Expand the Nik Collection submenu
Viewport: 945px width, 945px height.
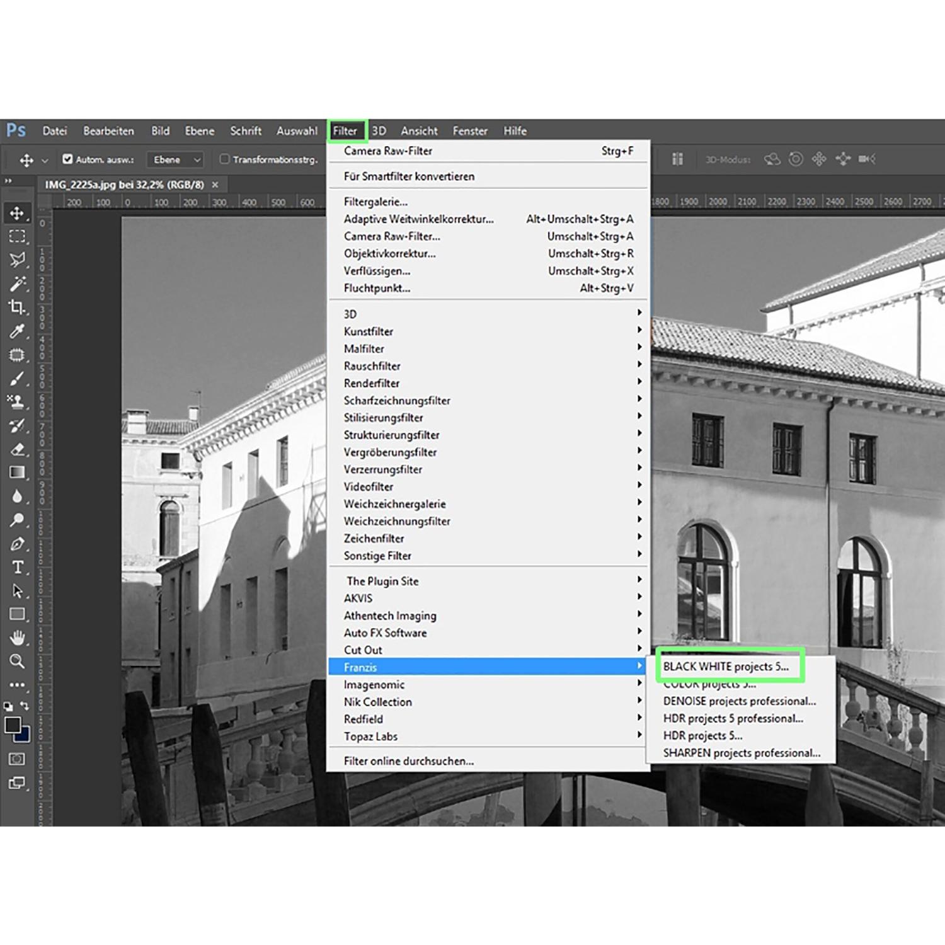[x=488, y=702]
